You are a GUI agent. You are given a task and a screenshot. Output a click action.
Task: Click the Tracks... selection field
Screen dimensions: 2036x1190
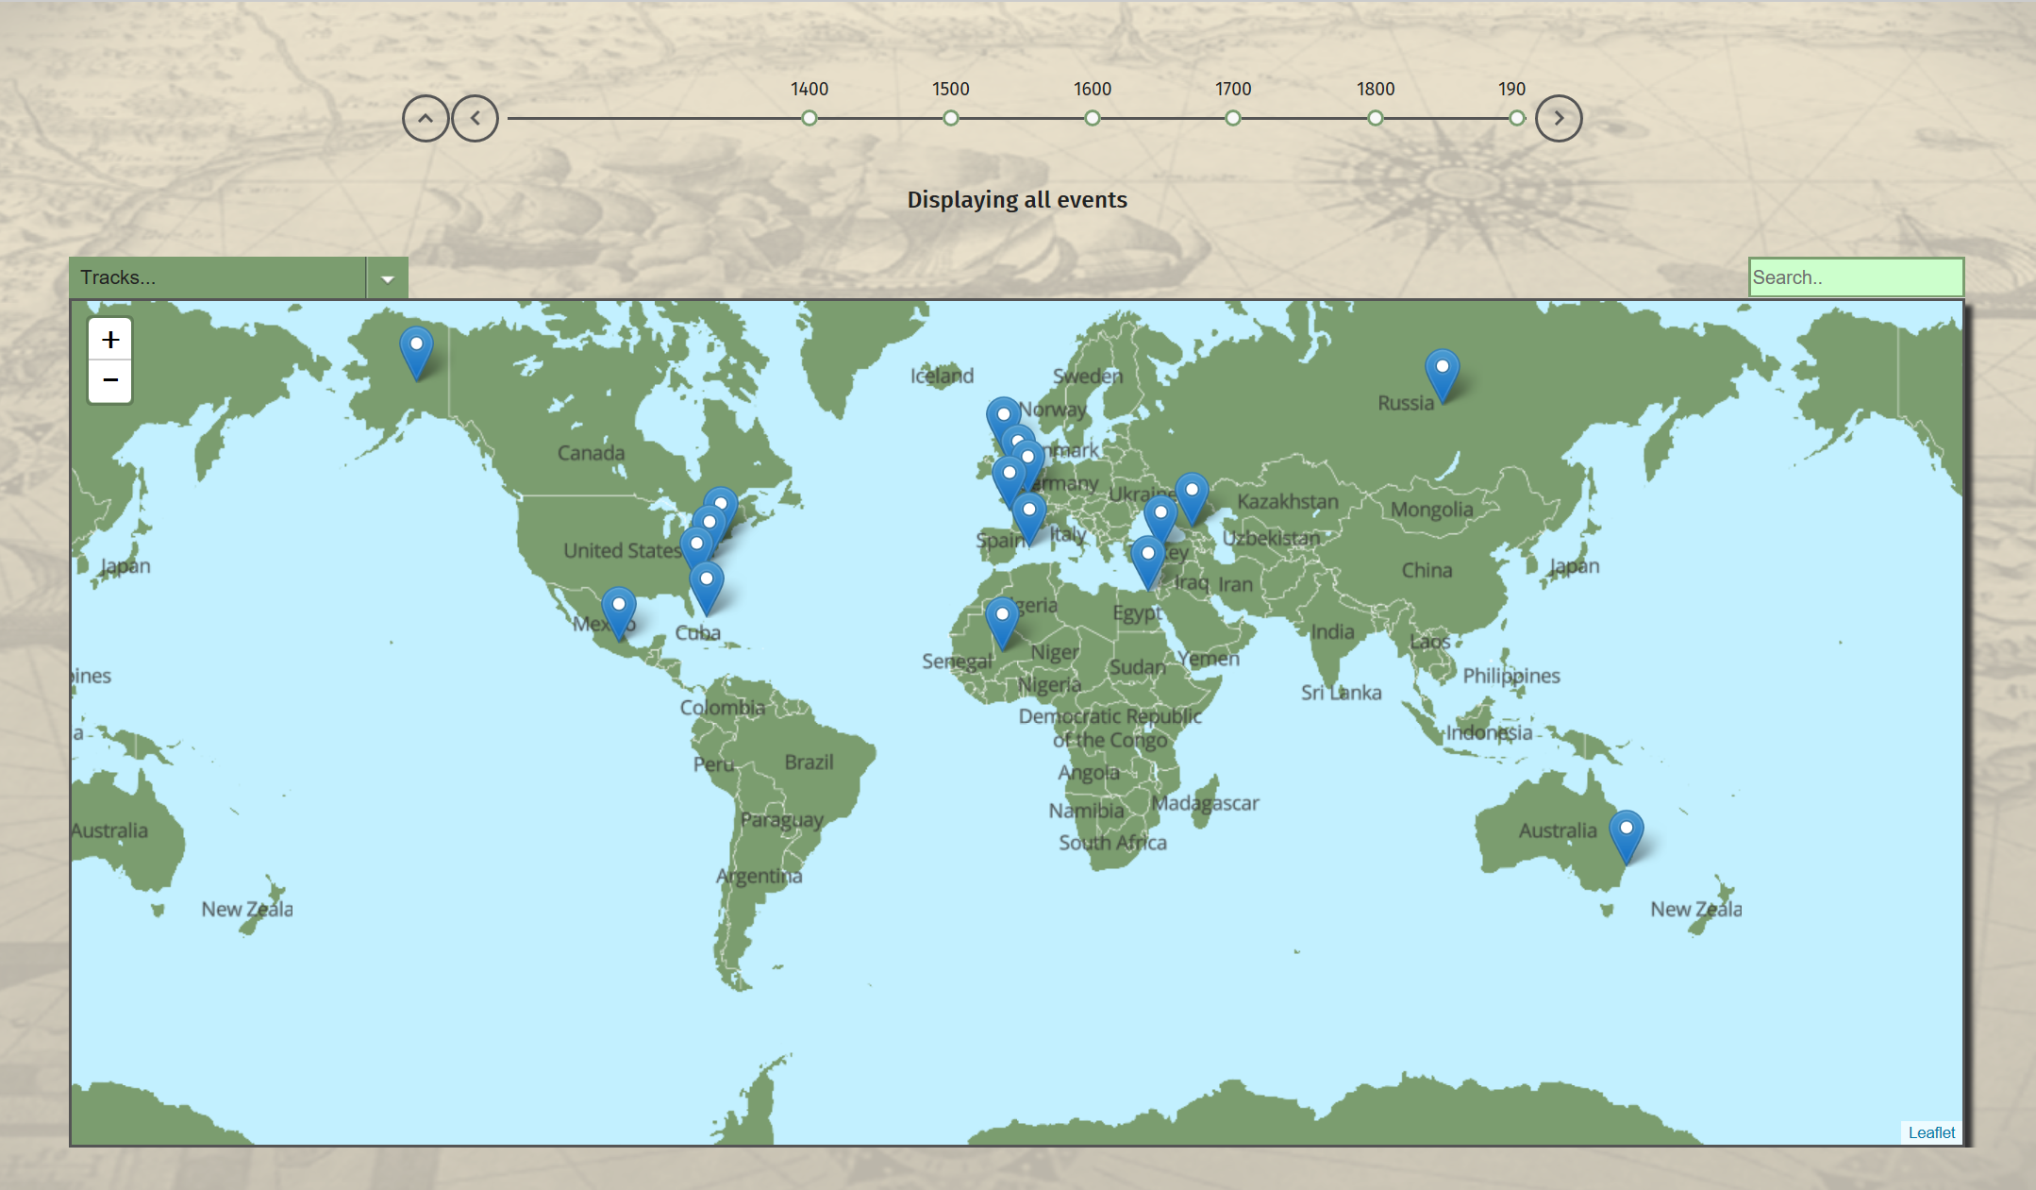(217, 278)
